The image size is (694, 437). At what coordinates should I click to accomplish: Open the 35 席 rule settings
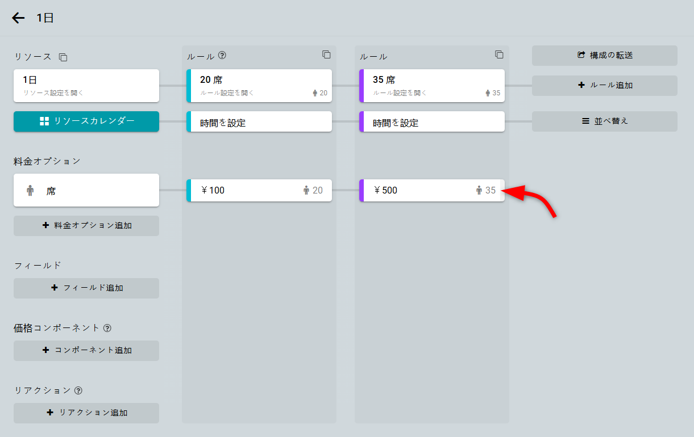click(432, 86)
